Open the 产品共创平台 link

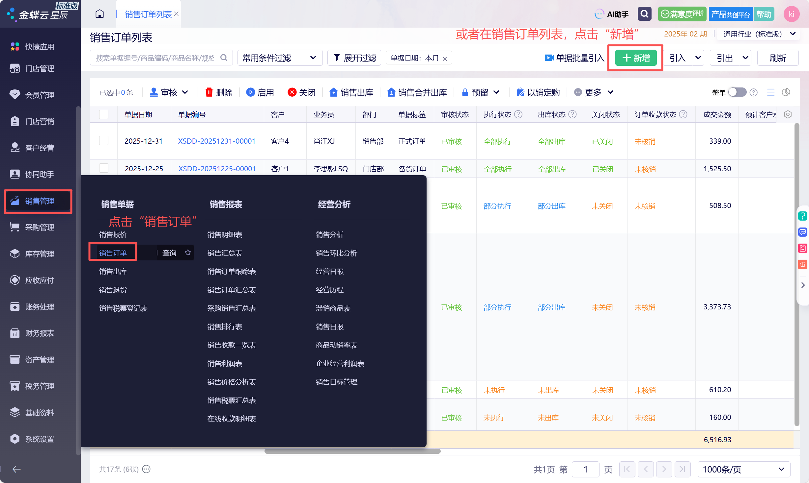coord(730,14)
